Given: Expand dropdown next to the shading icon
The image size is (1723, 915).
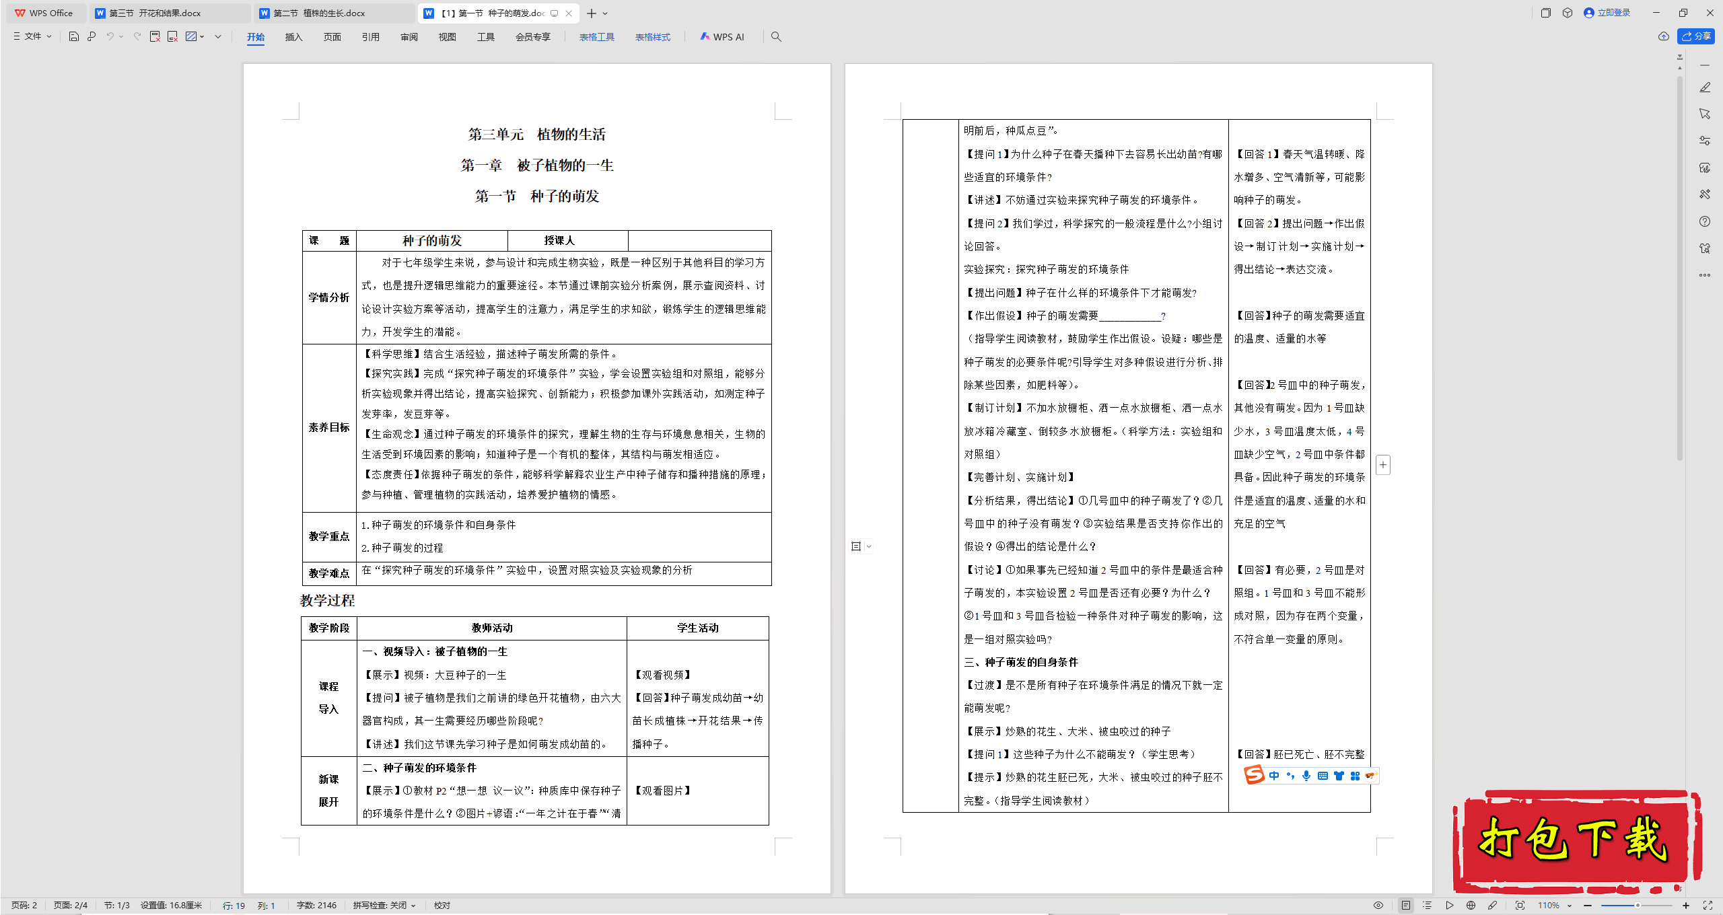Looking at the screenshot, I should [x=202, y=36].
